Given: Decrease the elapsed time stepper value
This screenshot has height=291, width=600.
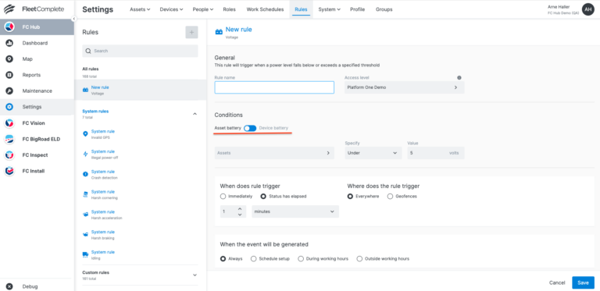Looking at the screenshot, I should click(x=240, y=215).
